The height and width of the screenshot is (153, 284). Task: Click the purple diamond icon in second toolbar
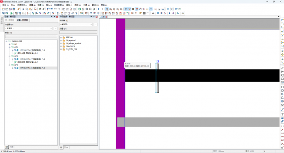pyautogui.click(x=173, y=13)
